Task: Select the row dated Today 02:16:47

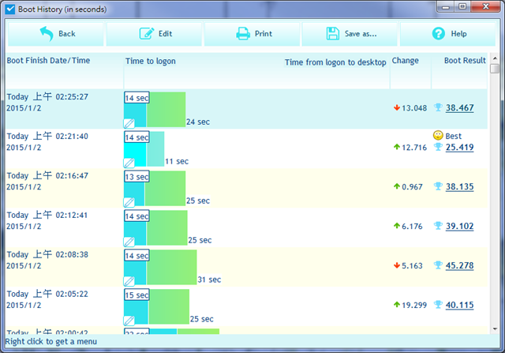Action: pyautogui.click(x=246, y=188)
